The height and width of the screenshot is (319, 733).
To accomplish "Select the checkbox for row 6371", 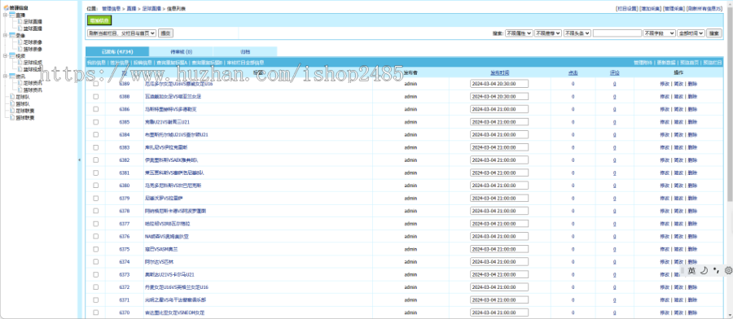I will pyautogui.click(x=96, y=299).
